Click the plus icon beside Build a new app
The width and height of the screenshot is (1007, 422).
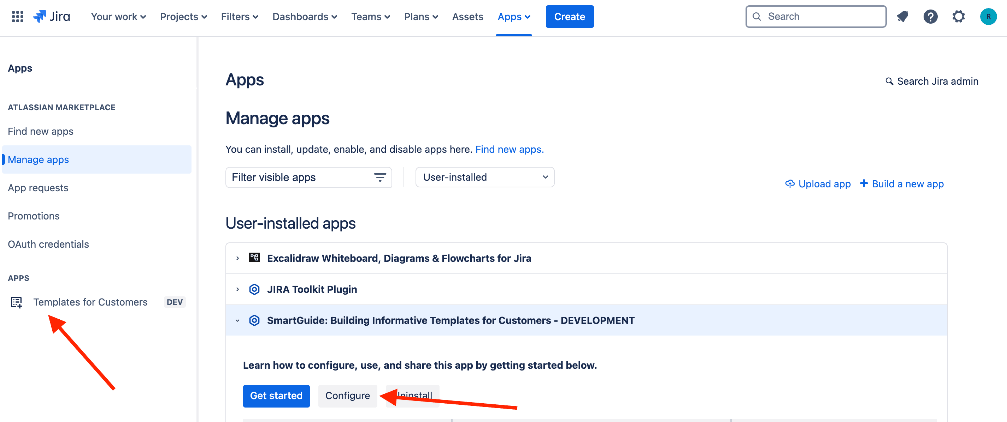864,183
